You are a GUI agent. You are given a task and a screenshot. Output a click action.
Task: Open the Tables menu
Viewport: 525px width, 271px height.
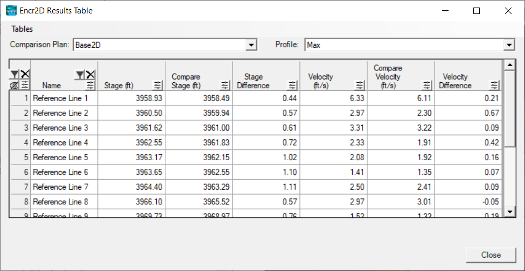(22, 29)
